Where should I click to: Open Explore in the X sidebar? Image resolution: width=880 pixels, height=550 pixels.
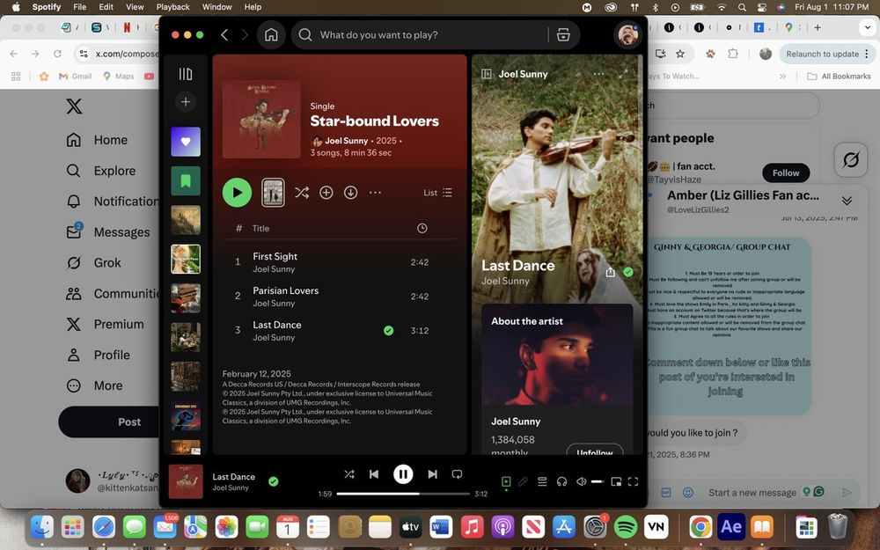[x=101, y=171]
